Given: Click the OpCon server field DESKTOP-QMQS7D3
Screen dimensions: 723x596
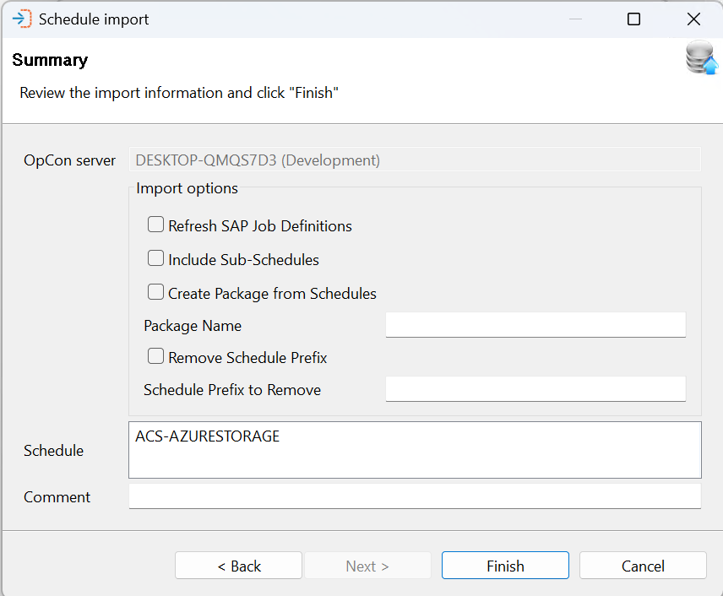Looking at the screenshot, I should [415, 160].
